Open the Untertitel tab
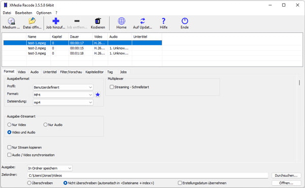 50,72
